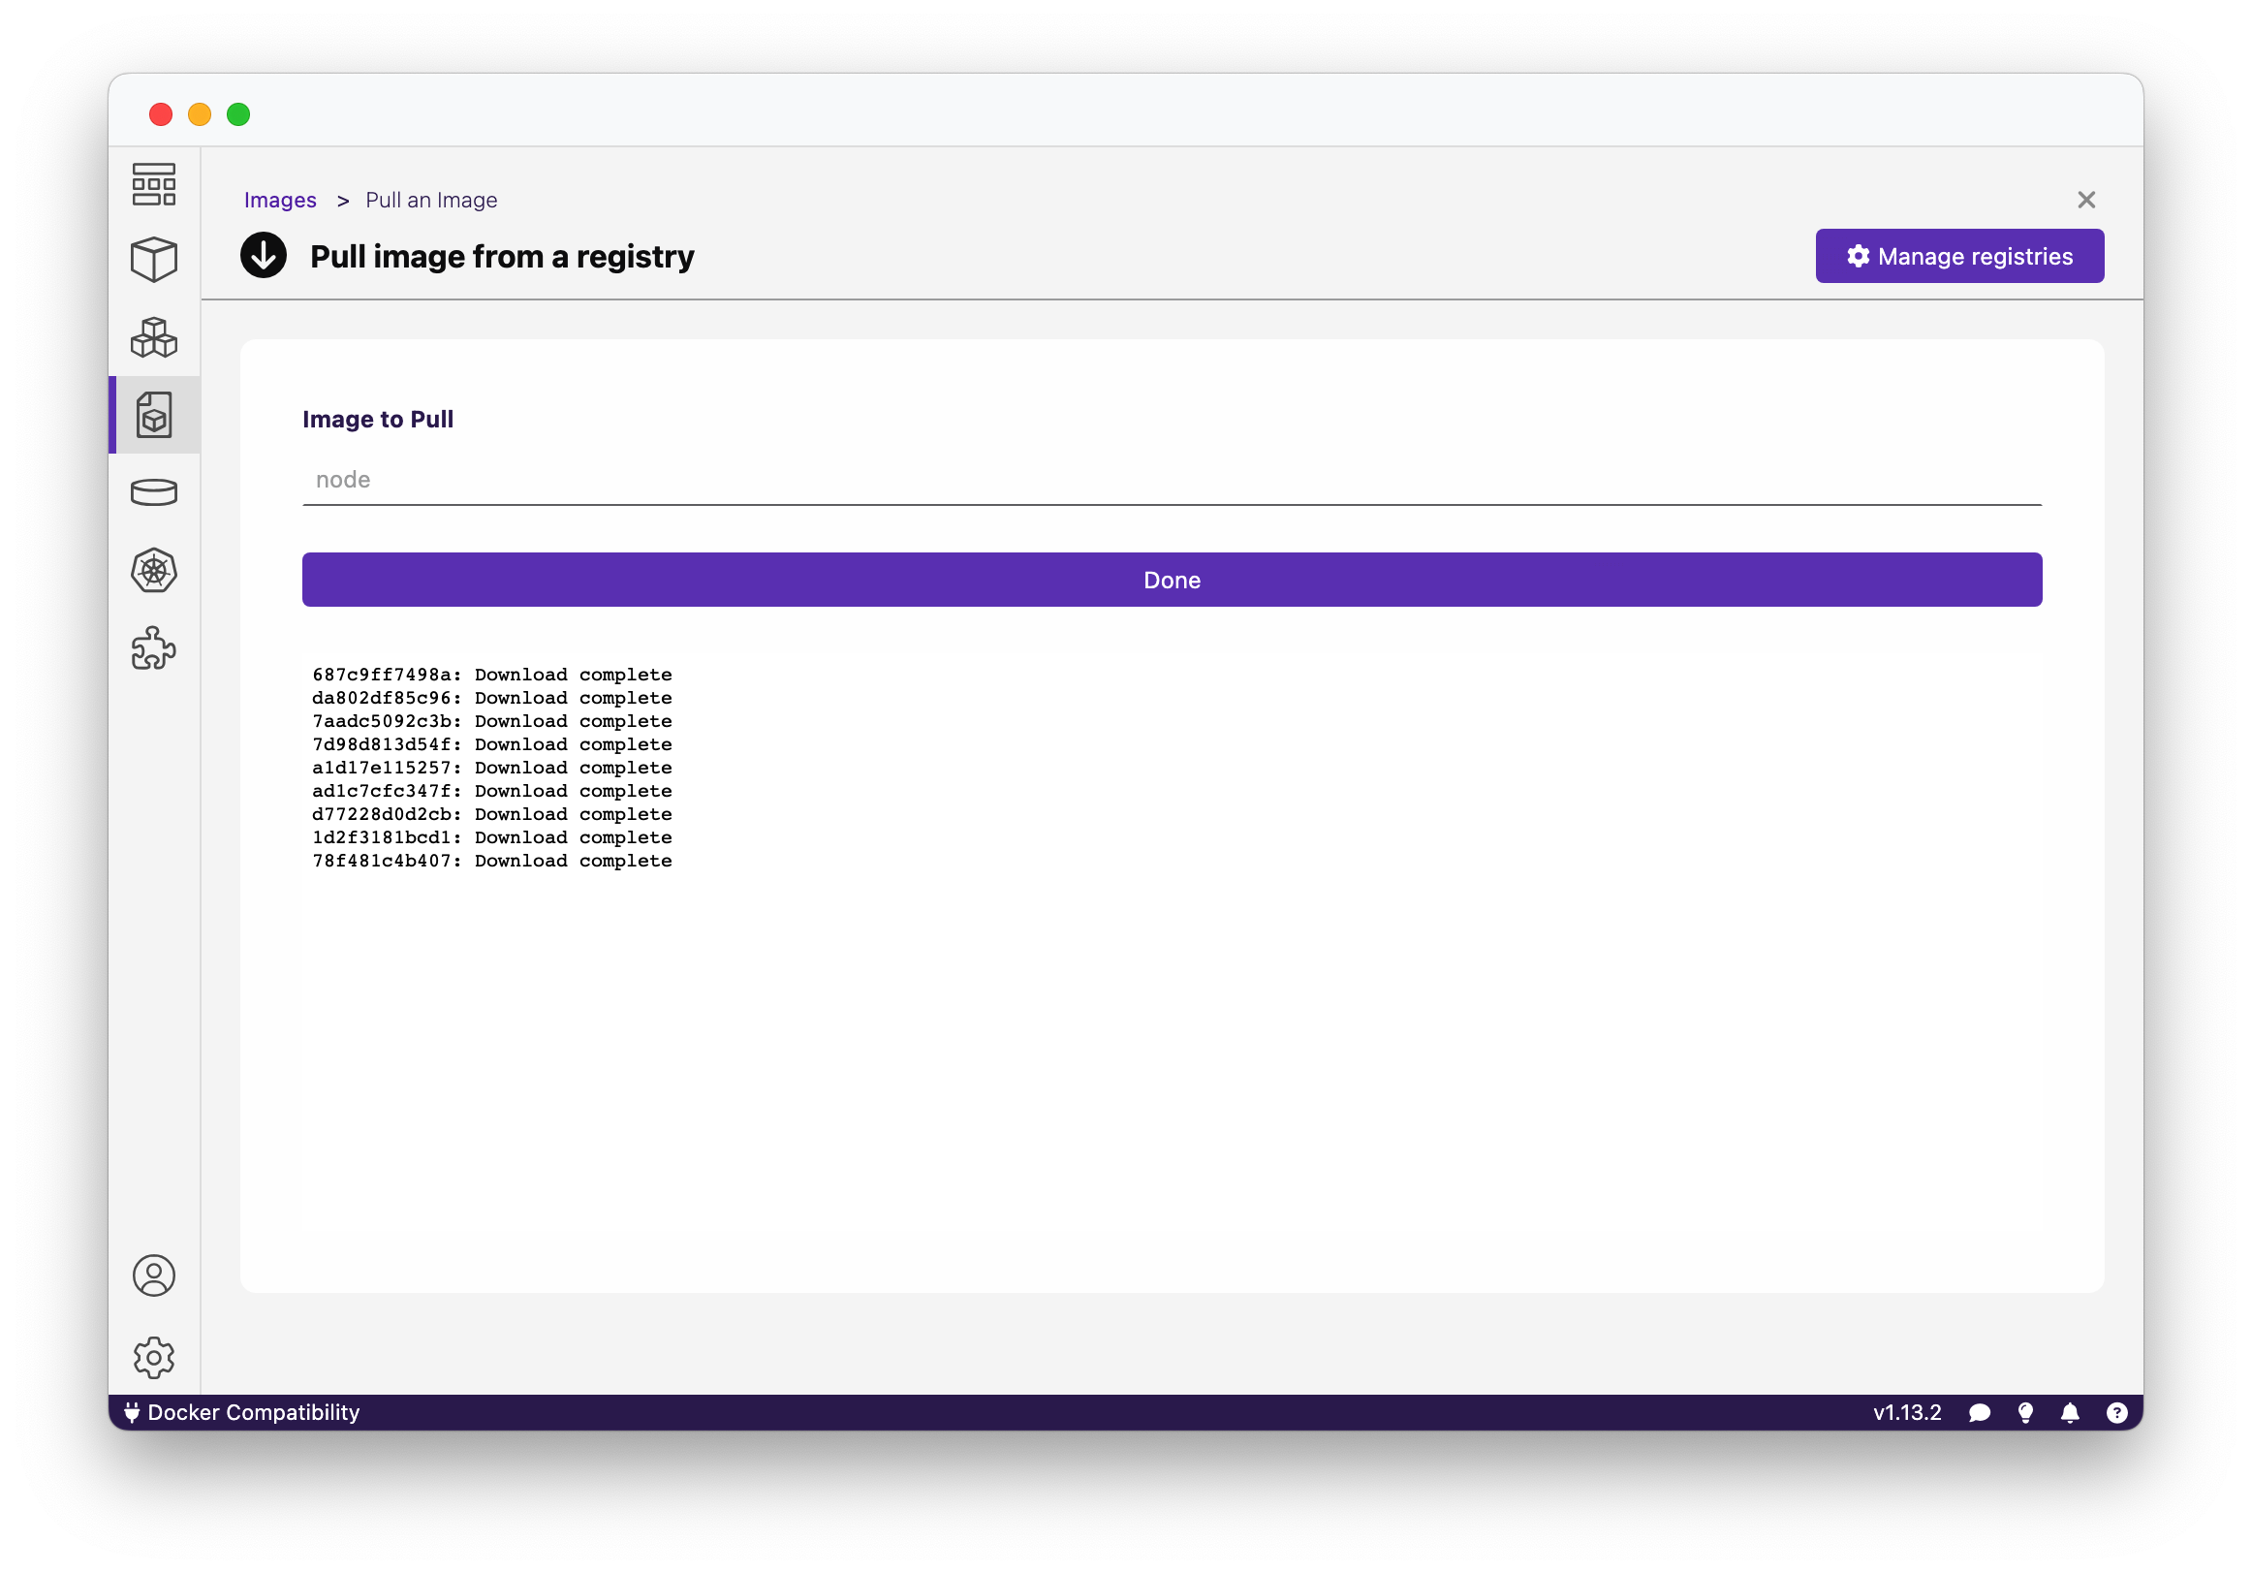
Task: Click the Image to Pull input field
Action: click(x=1173, y=480)
